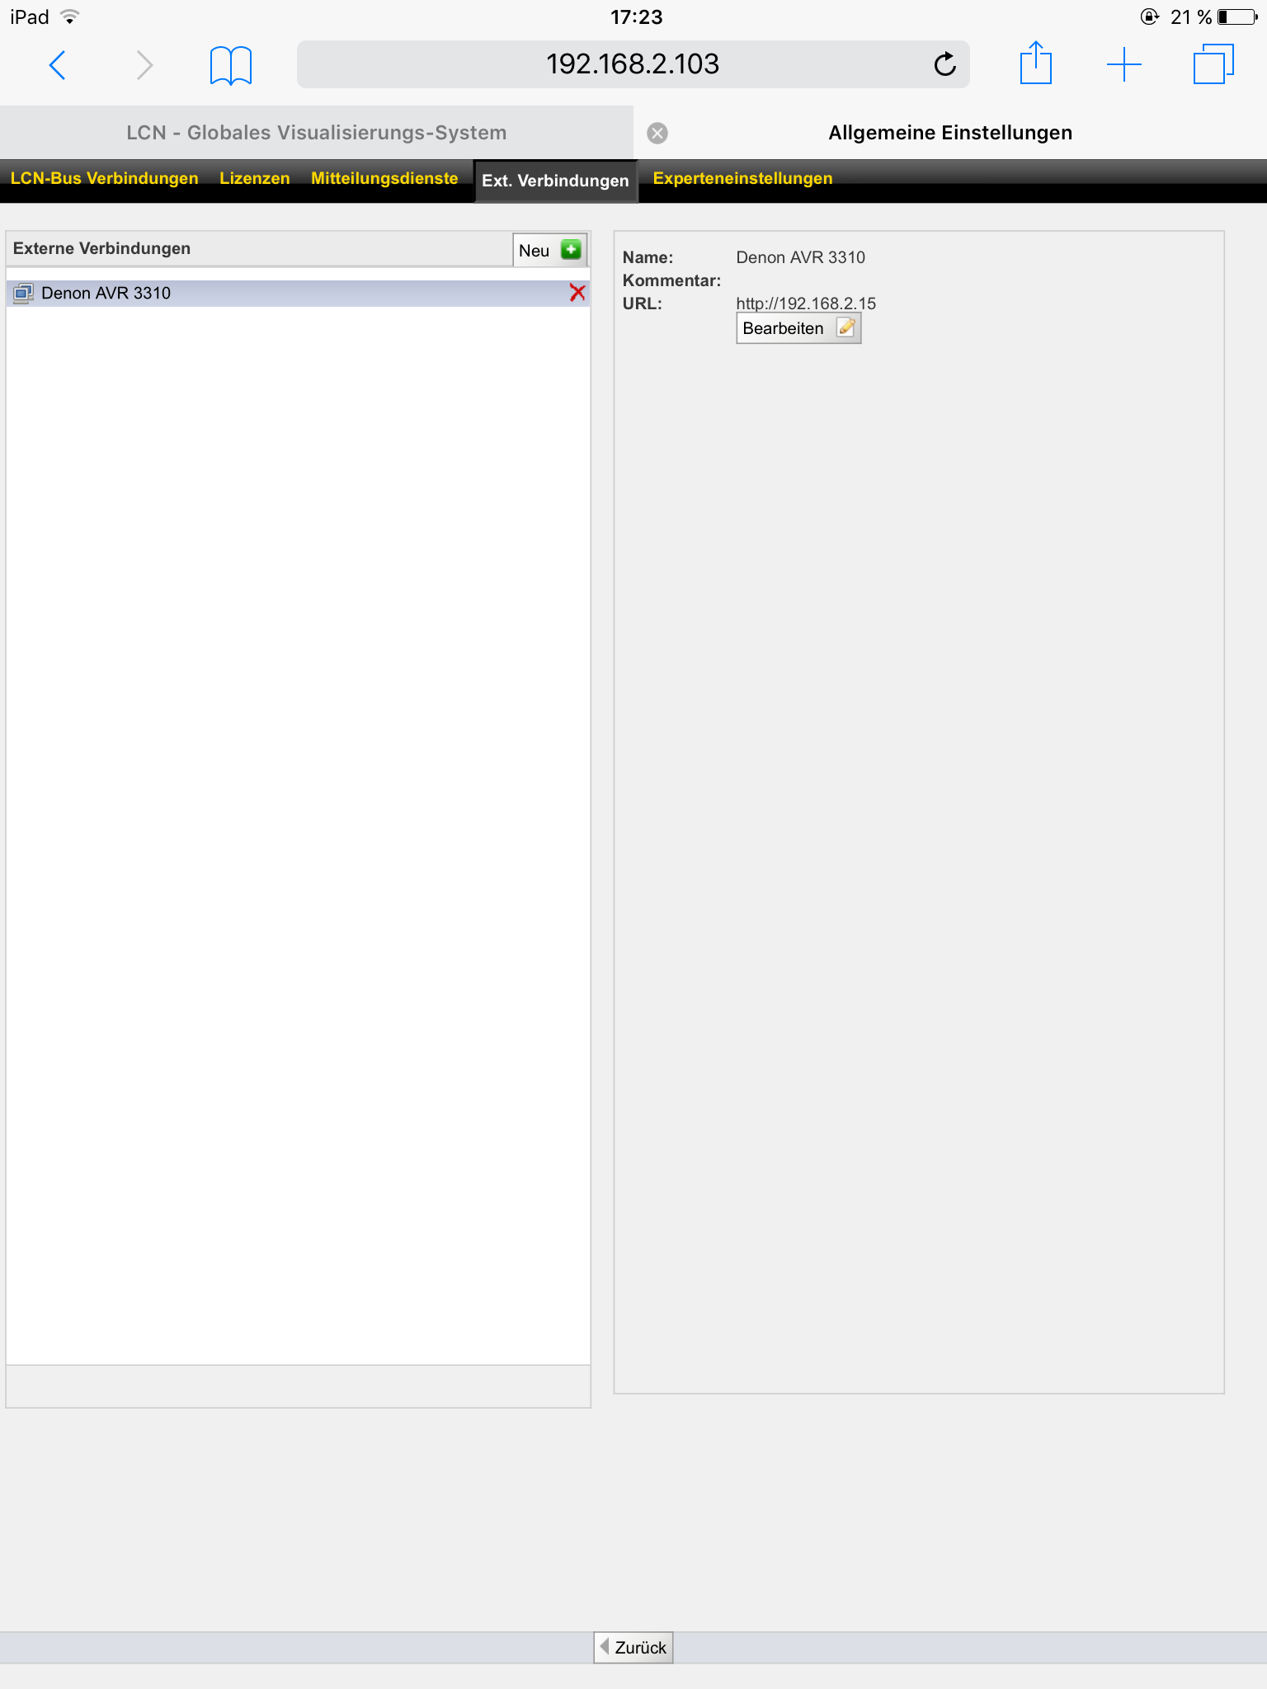The height and width of the screenshot is (1689, 1267).
Task: Tap the Safari forward arrow
Action: point(144,65)
